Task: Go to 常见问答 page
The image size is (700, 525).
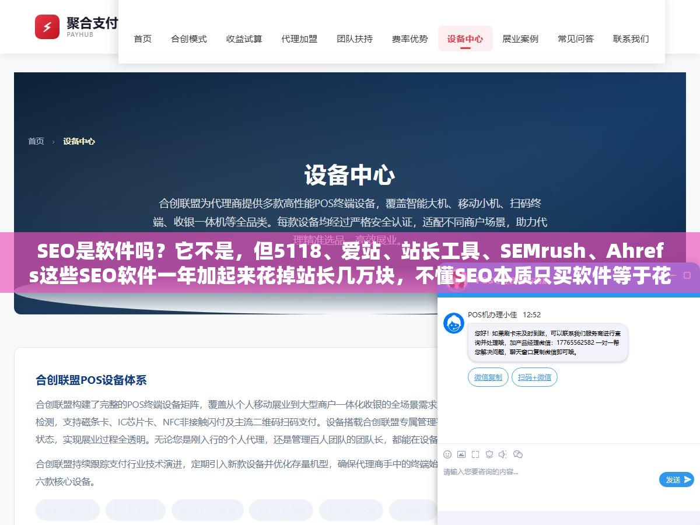Action: pos(576,39)
